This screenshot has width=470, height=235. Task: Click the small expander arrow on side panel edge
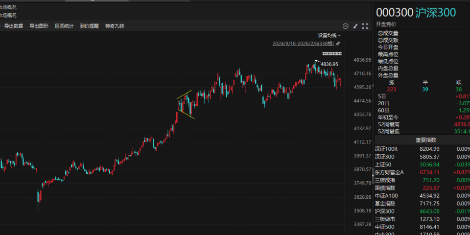click(x=373, y=176)
